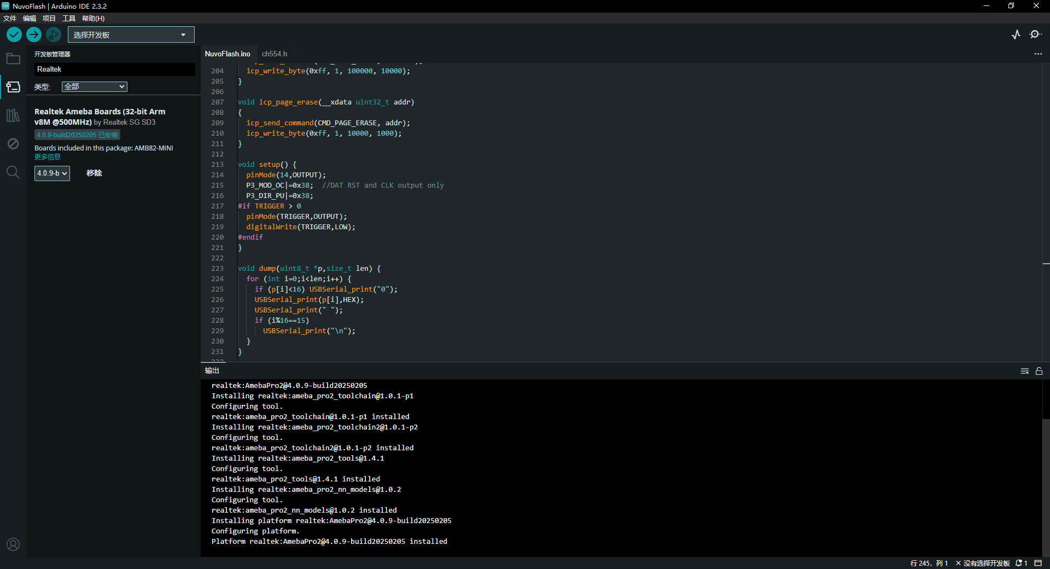Screen dimensions: 1050x569
Task: Open the editor tabs more-options ellipsis
Action: pyautogui.click(x=1038, y=54)
